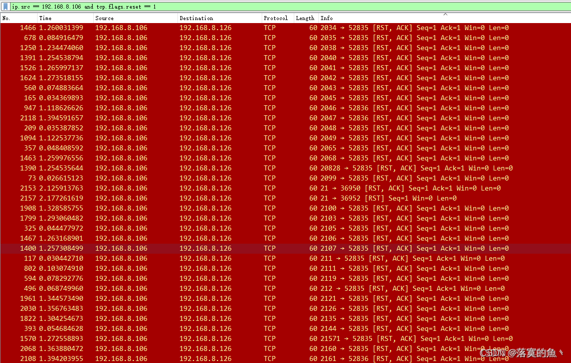Select packet No. 2153 port 21 to 36950

pyautogui.click(x=286, y=188)
